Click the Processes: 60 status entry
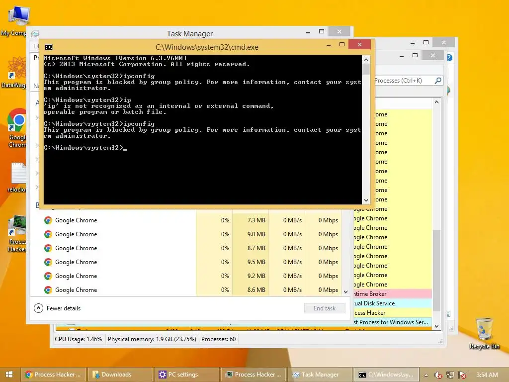Image resolution: width=509 pixels, height=382 pixels. pos(219,339)
